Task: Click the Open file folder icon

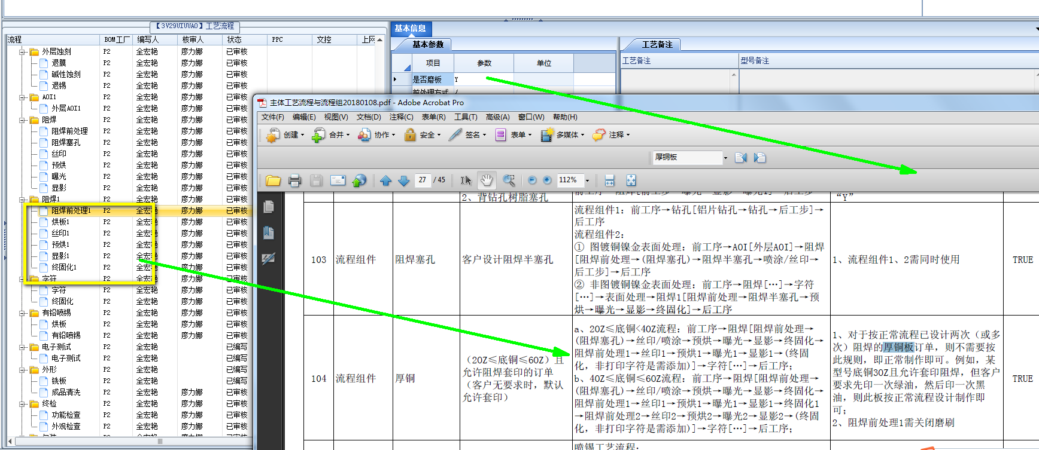Action: 273,180
